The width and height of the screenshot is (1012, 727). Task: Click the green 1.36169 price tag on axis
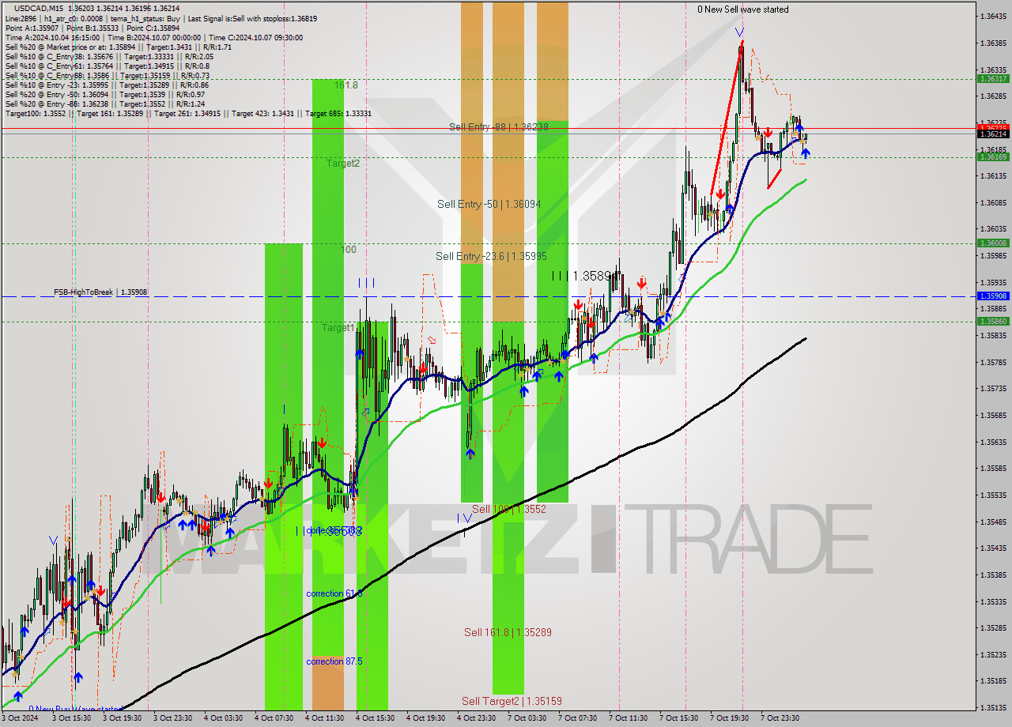point(993,156)
